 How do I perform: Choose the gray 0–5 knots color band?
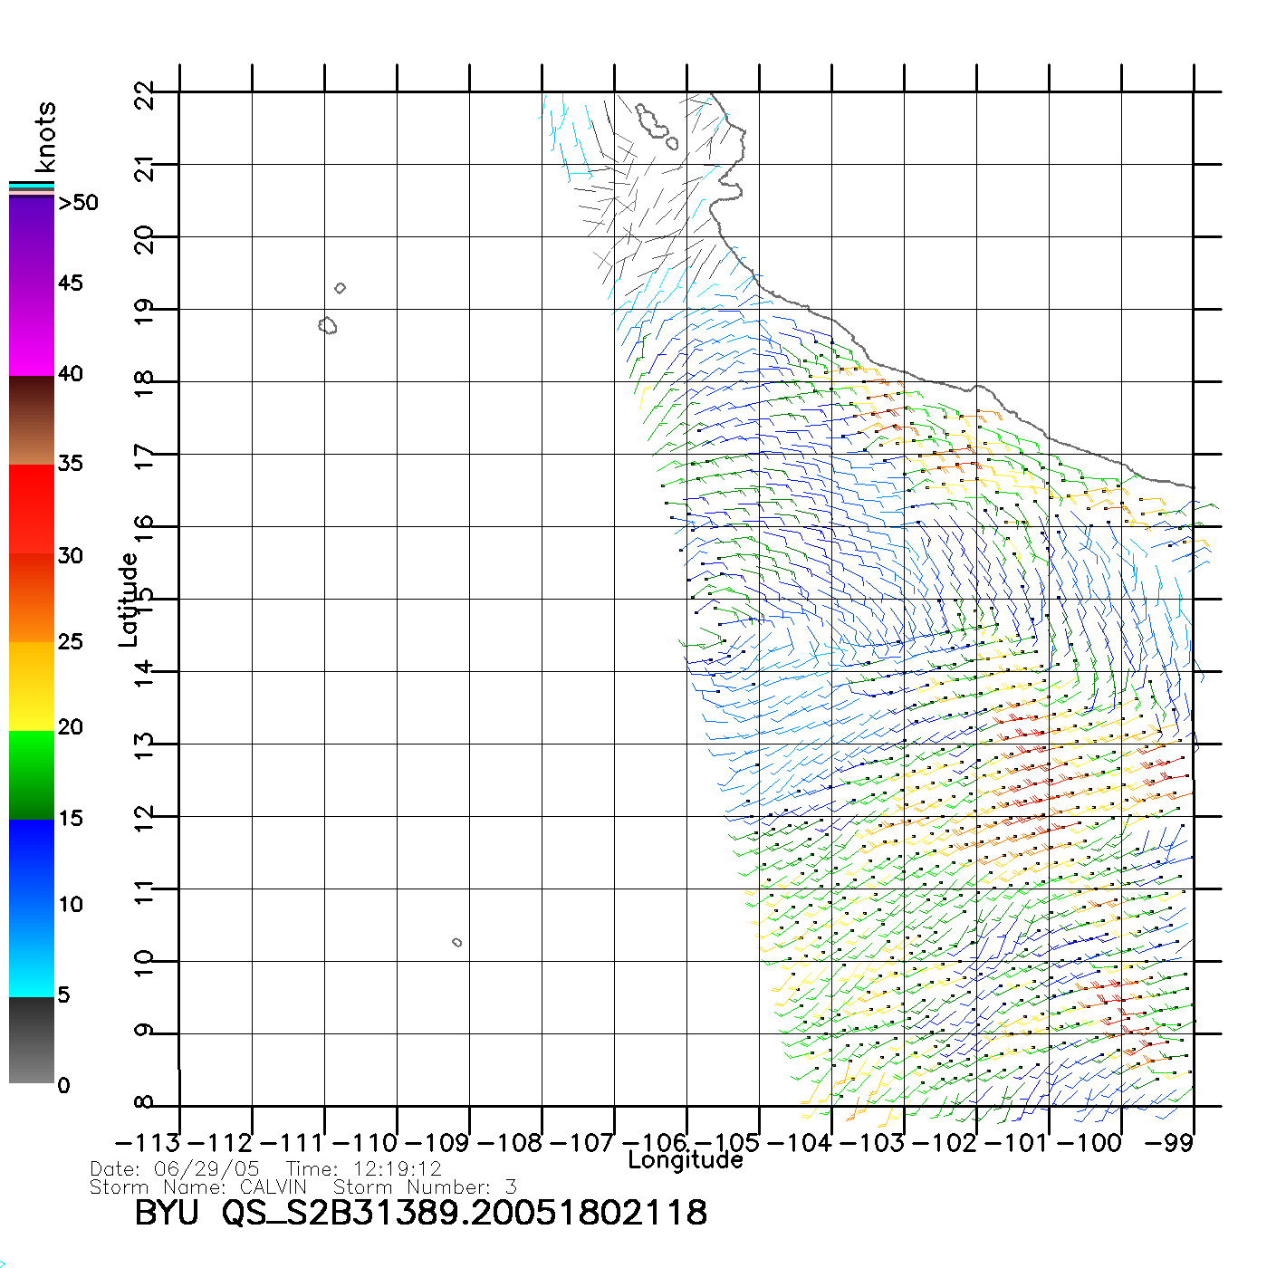tap(32, 1040)
